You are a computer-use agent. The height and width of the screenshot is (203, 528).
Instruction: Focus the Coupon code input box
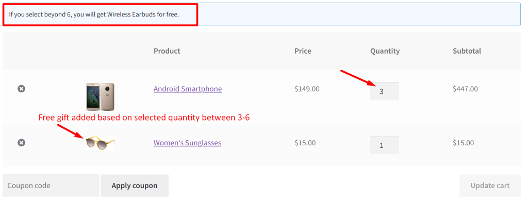coord(51,185)
